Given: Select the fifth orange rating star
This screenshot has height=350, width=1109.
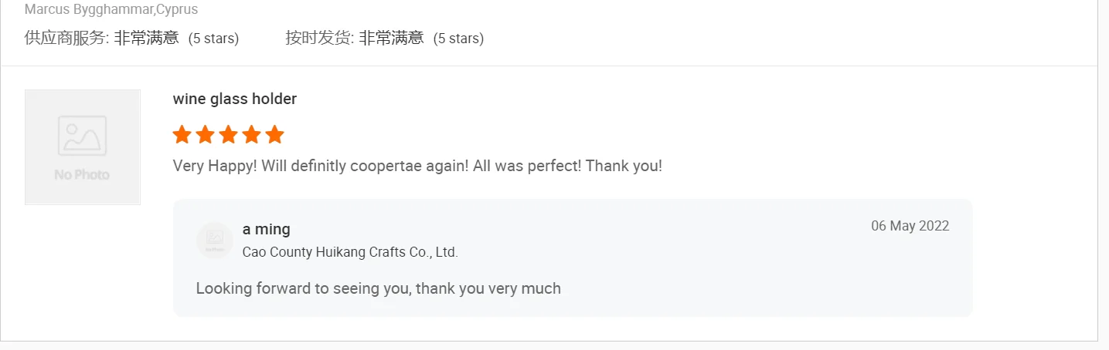Looking at the screenshot, I should (275, 135).
